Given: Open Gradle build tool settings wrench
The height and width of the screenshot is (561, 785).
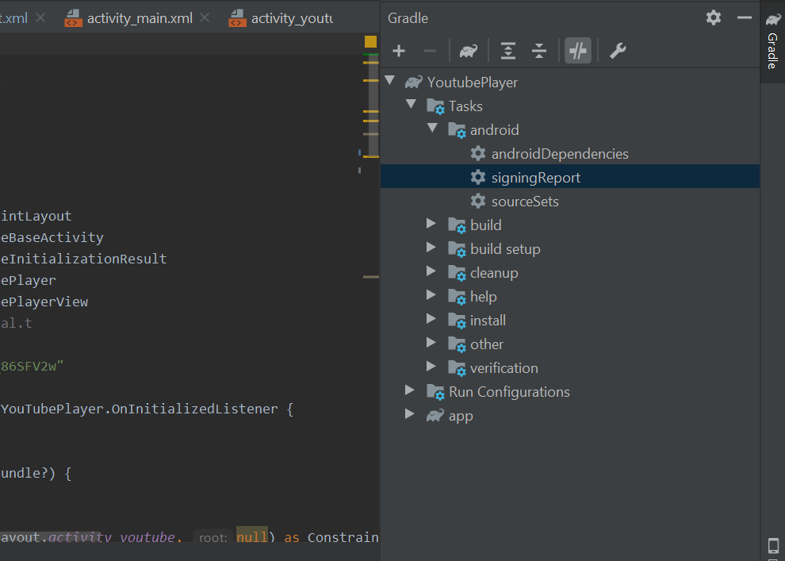Looking at the screenshot, I should tap(618, 51).
